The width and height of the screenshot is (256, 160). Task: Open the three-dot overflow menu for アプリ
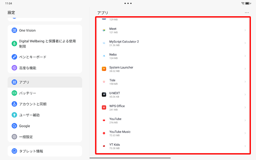(x=247, y=12)
